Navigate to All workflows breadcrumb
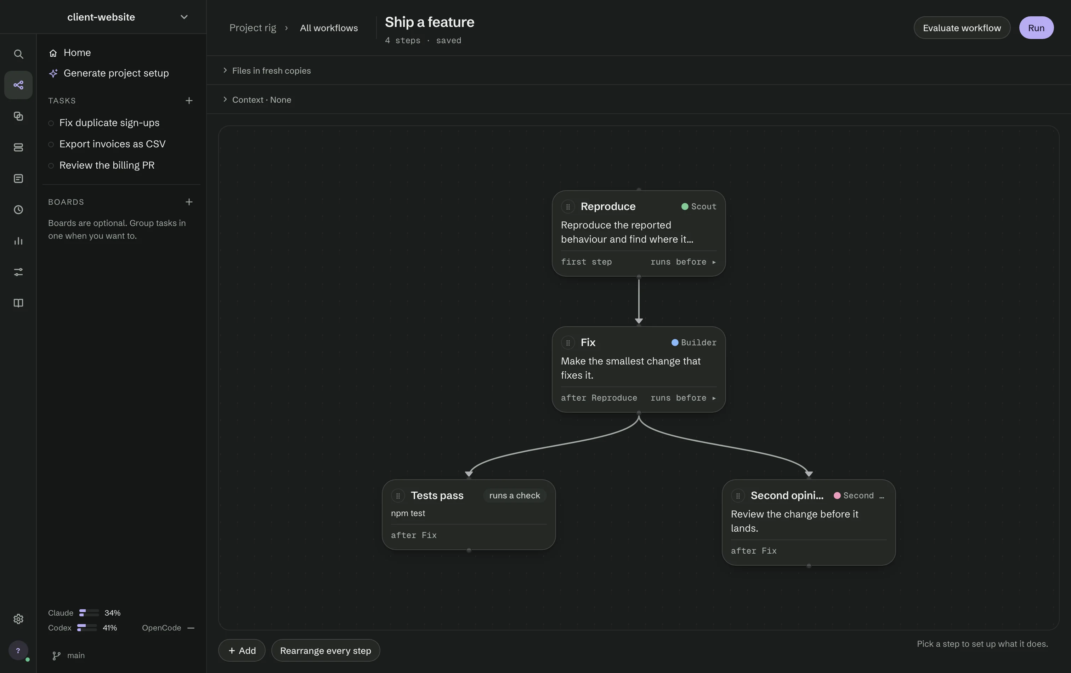This screenshot has height=673, width=1071. (329, 28)
